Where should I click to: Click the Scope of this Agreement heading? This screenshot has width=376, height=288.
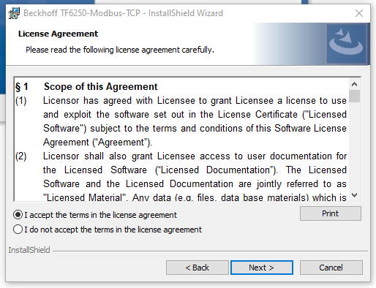click(101, 87)
